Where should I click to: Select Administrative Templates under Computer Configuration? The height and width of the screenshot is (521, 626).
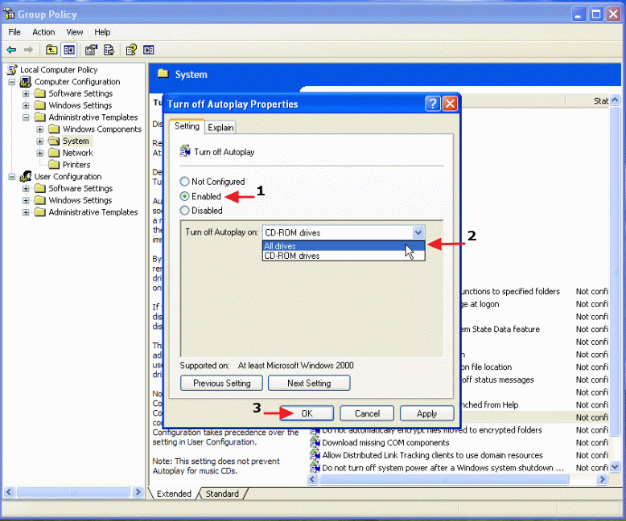93,117
